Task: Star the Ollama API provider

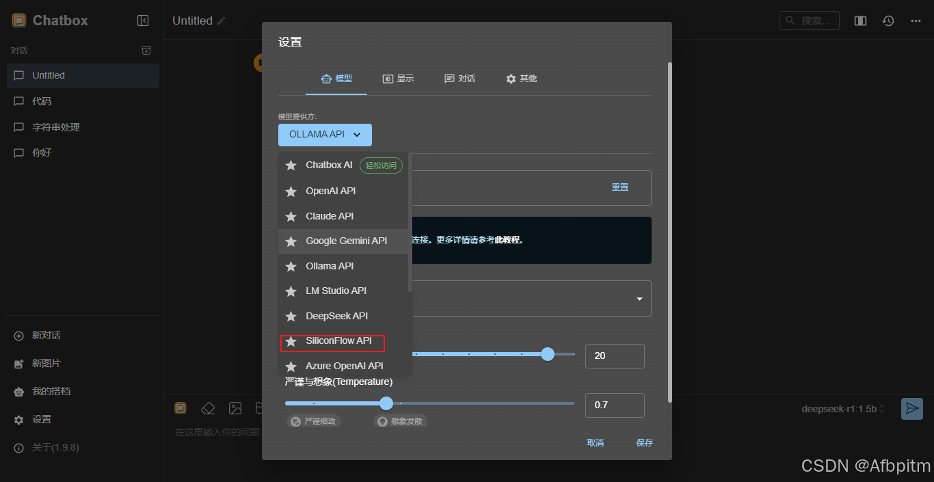Action: coord(291,267)
